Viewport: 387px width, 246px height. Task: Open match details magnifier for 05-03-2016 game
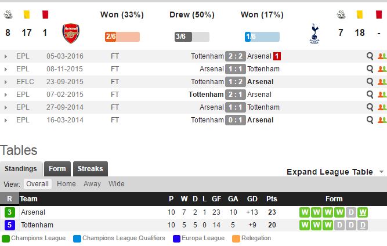[370, 56]
